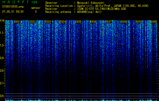Click the observer name Masayuki Kobayashi
Viewport: 159px width, 101px height.
[91, 3]
